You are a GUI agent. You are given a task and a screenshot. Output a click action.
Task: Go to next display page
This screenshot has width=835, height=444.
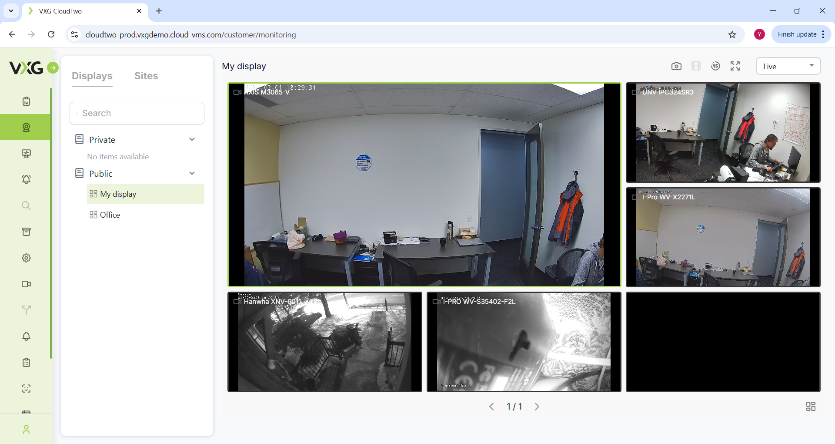click(537, 407)
